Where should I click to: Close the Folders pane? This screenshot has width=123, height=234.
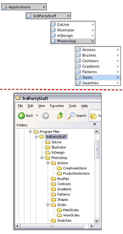point(95,124)
